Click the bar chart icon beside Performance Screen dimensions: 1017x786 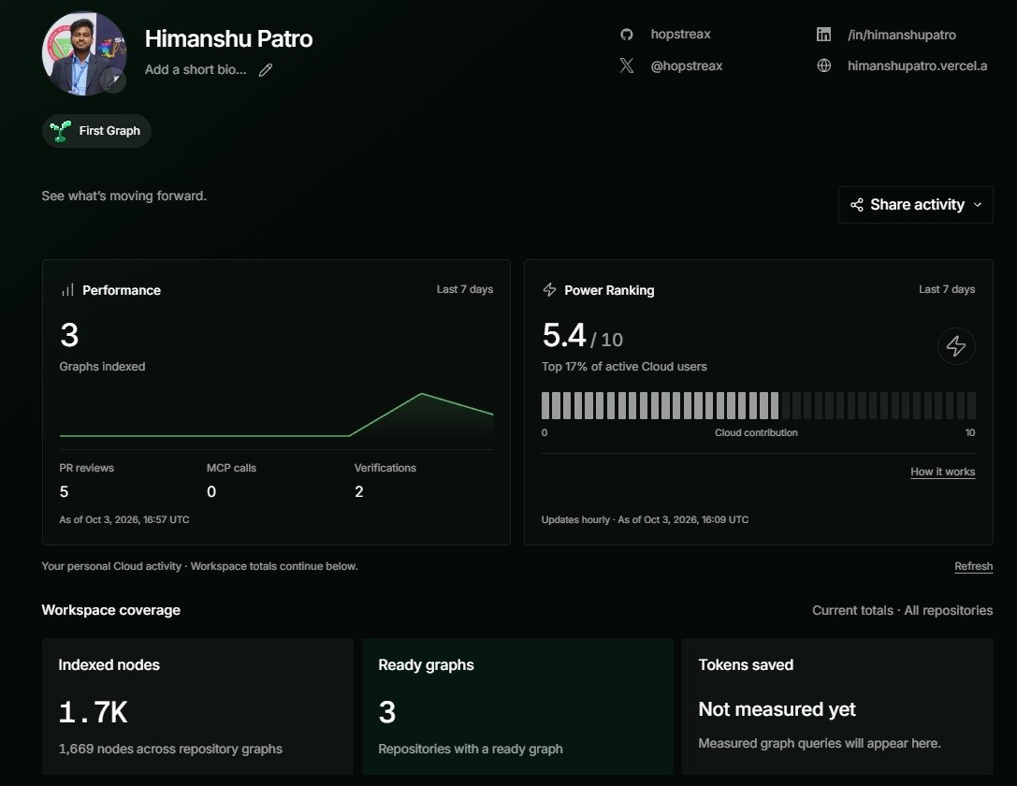(x=67, y=290)
